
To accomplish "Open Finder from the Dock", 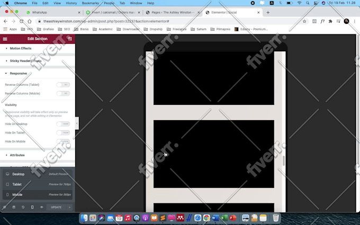I will (84, 218).
